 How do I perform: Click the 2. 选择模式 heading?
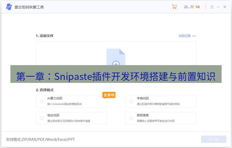coord(45,90)
